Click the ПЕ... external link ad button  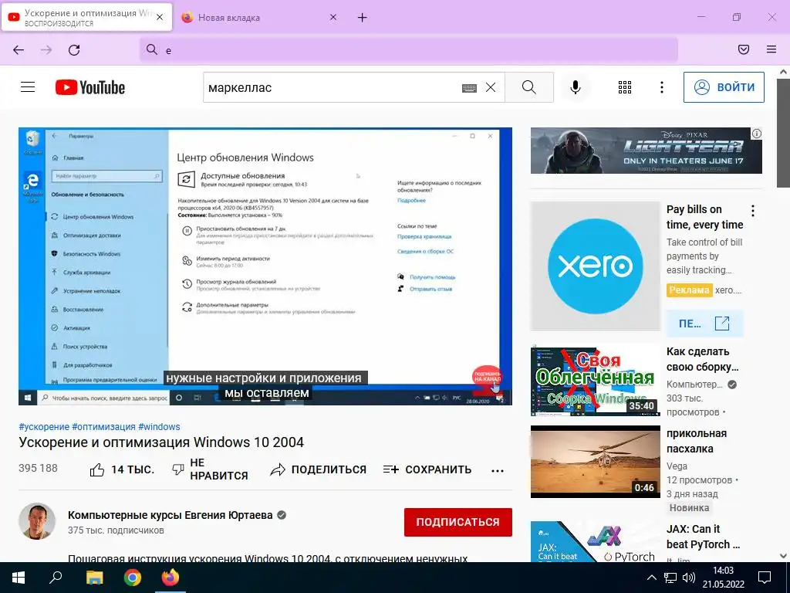(704, 324)
